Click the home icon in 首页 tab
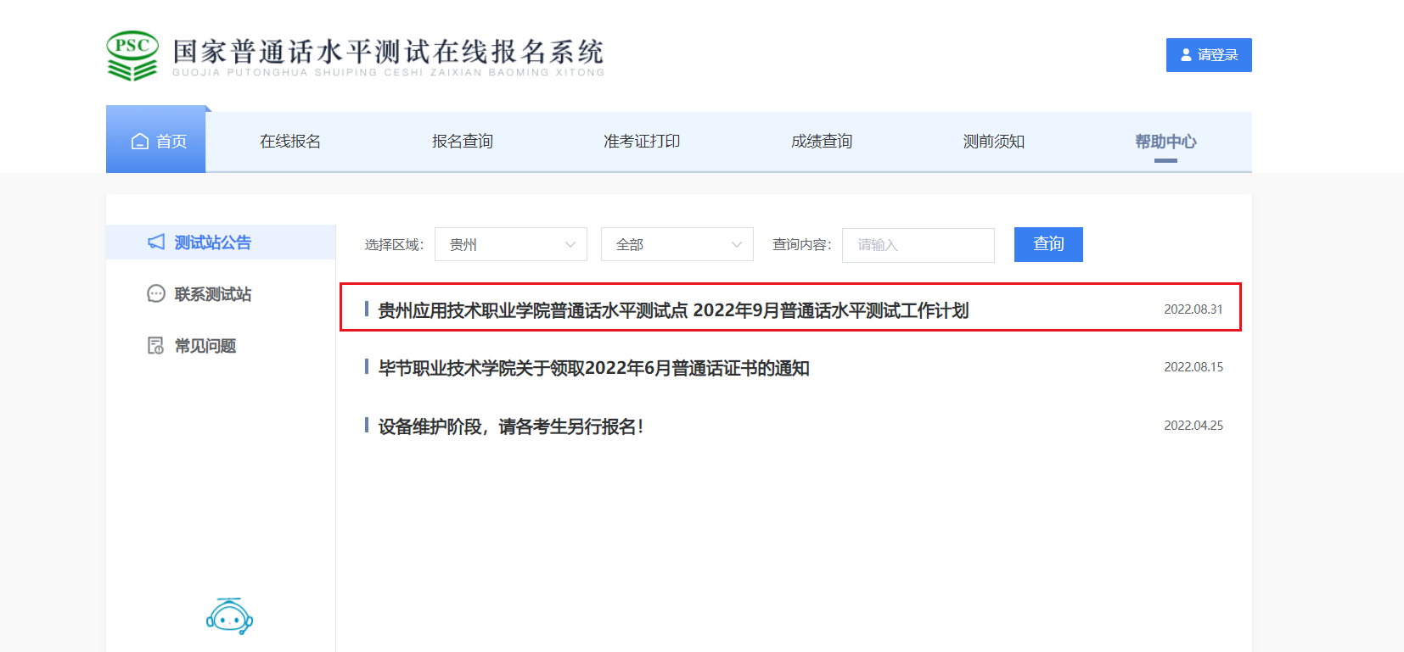This screenshot has width=1404, height=652. click(x=140, y=142)
